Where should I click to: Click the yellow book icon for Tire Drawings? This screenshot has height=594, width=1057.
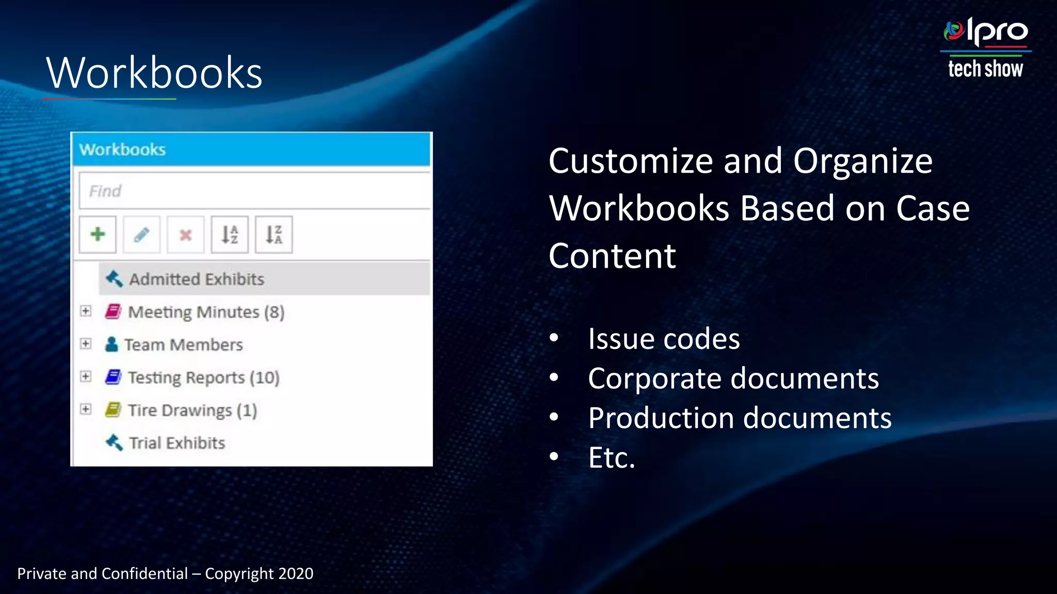tap(113, 410)
